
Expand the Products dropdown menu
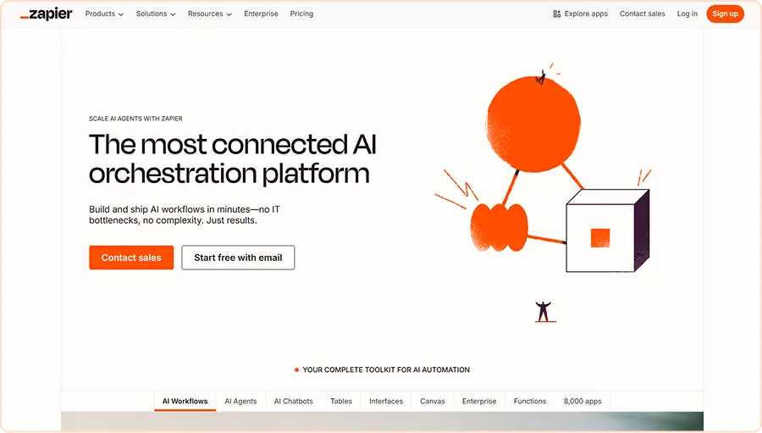point(104,14)
